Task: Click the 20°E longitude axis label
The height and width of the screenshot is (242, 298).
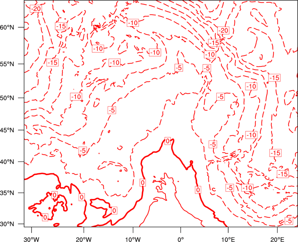Action: click(x=277, y=239)
